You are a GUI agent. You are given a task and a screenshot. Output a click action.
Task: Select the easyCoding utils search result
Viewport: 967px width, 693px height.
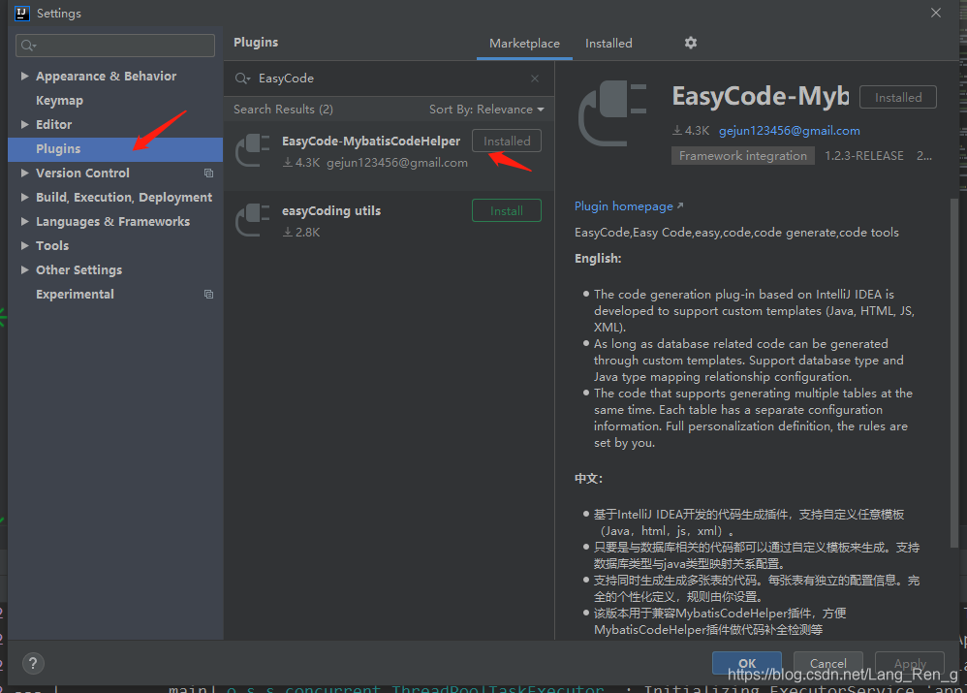pyautogui.click(x=389, y=225)
